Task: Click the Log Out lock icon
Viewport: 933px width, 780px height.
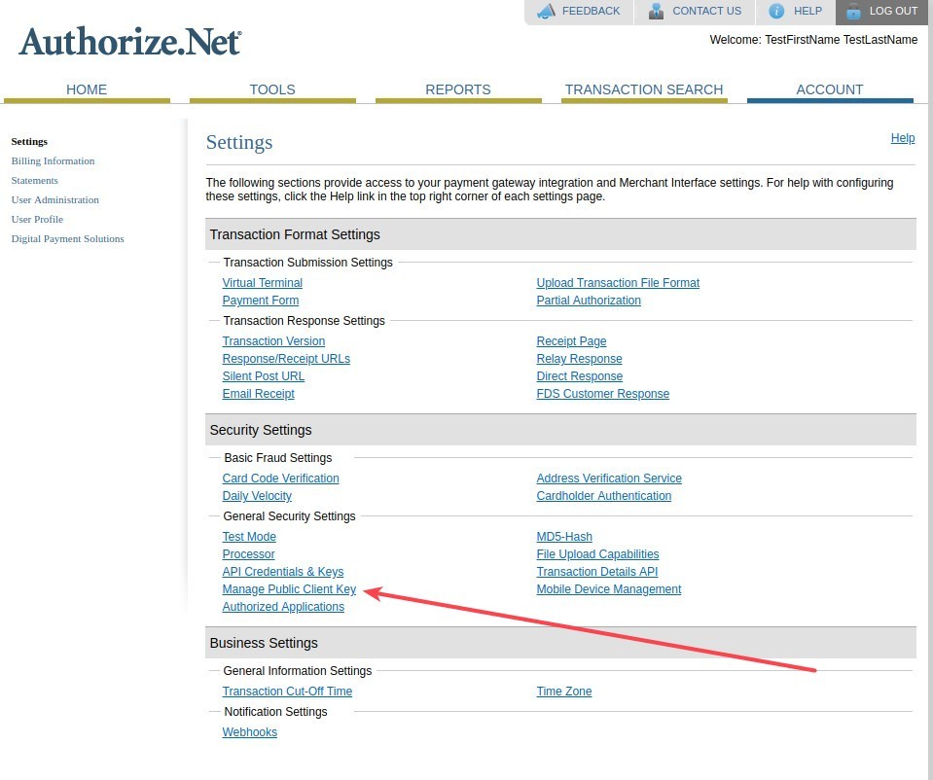Action: [x=853, y=11]
